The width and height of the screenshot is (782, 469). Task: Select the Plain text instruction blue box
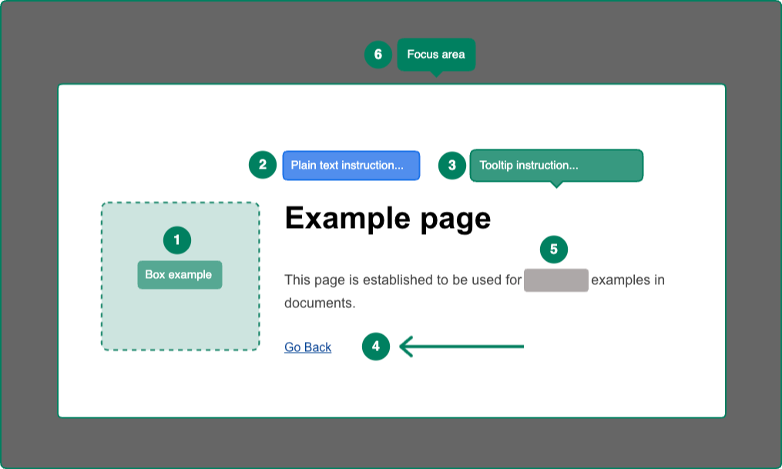[351, 166]
